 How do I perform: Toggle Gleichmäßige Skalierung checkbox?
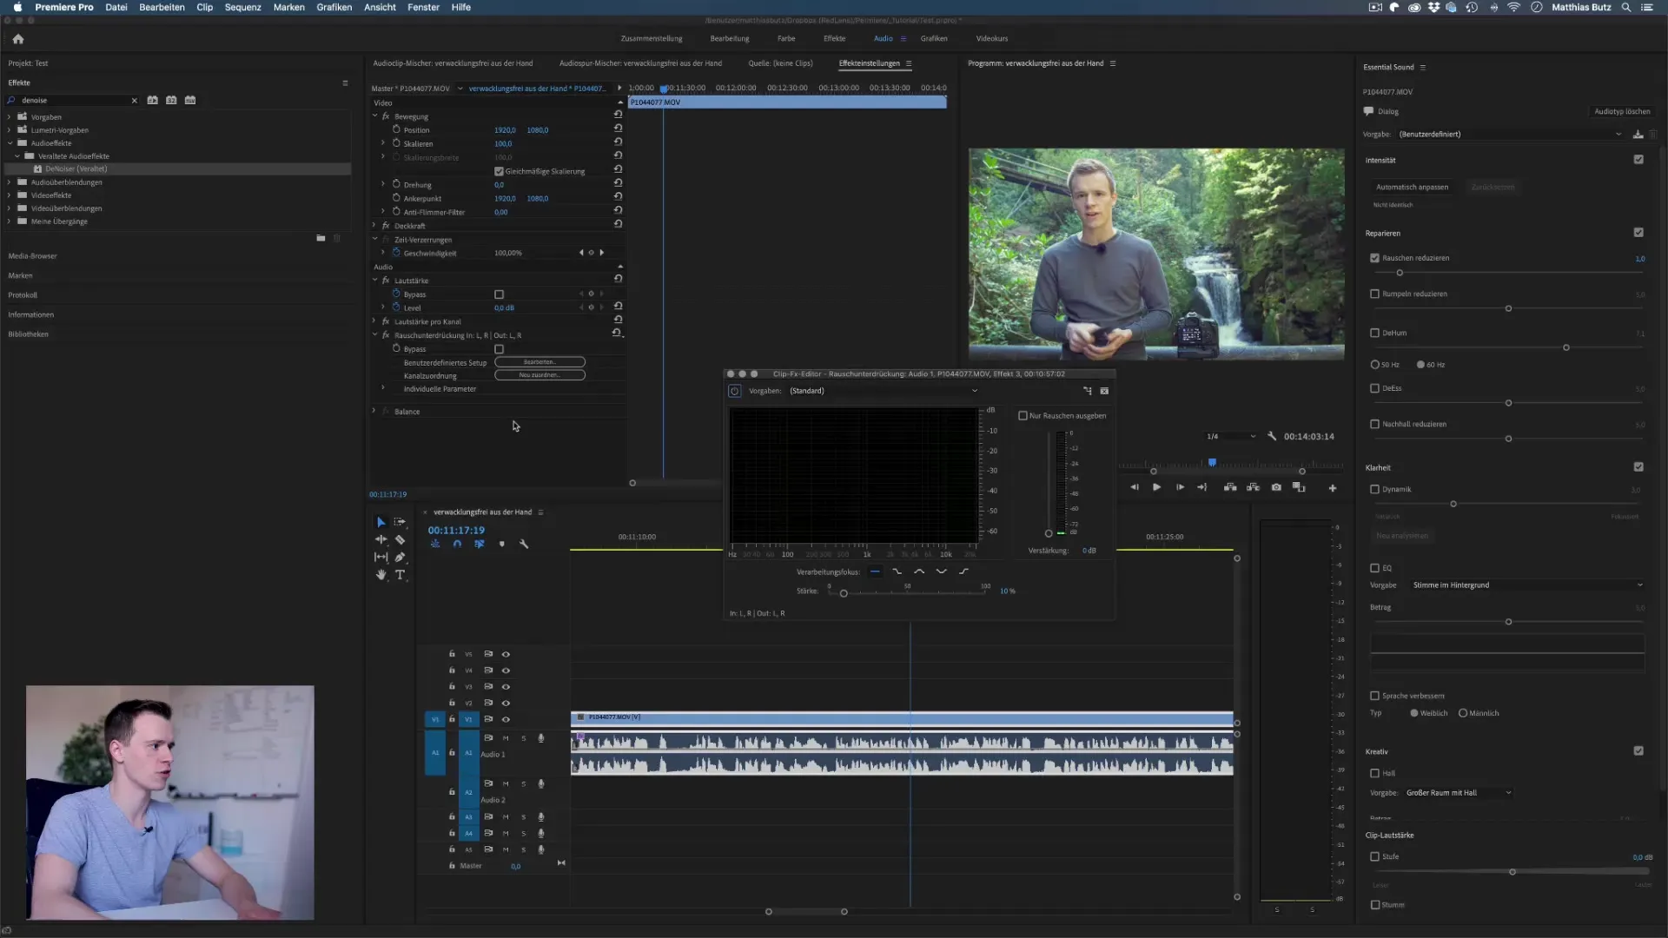499,171
